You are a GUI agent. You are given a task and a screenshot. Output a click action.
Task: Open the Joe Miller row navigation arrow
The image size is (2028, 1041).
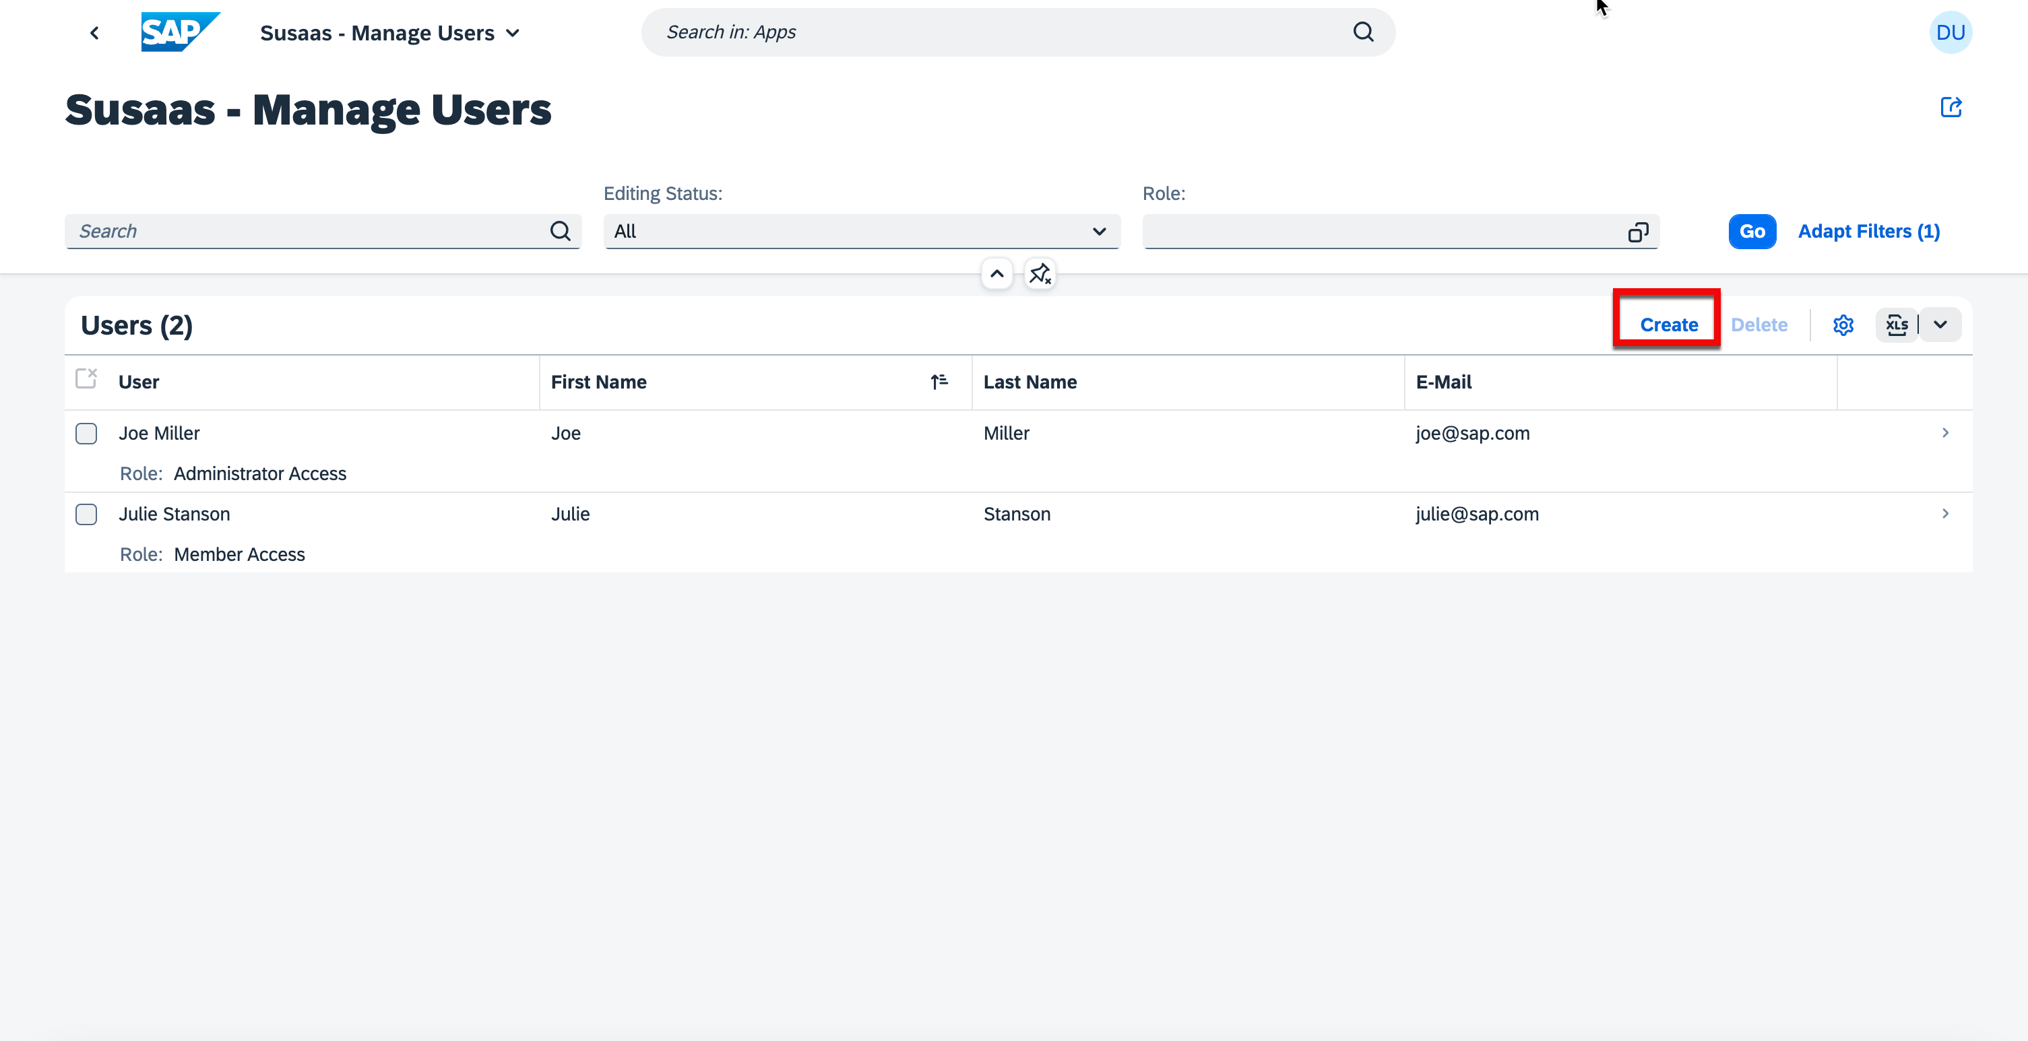pos(1945,433)
